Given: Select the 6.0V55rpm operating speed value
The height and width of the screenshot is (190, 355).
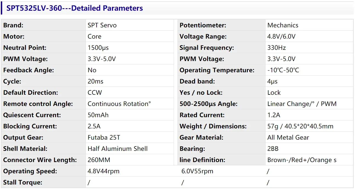Looking at the screenshot, I should click(197, 171).
